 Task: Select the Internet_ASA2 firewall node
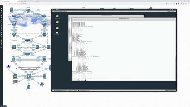(x=37, y=47)
